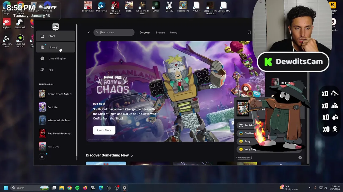343x192 pixels.
Task: Open the downloads icon in sidebar
Action: click(42, 157)
